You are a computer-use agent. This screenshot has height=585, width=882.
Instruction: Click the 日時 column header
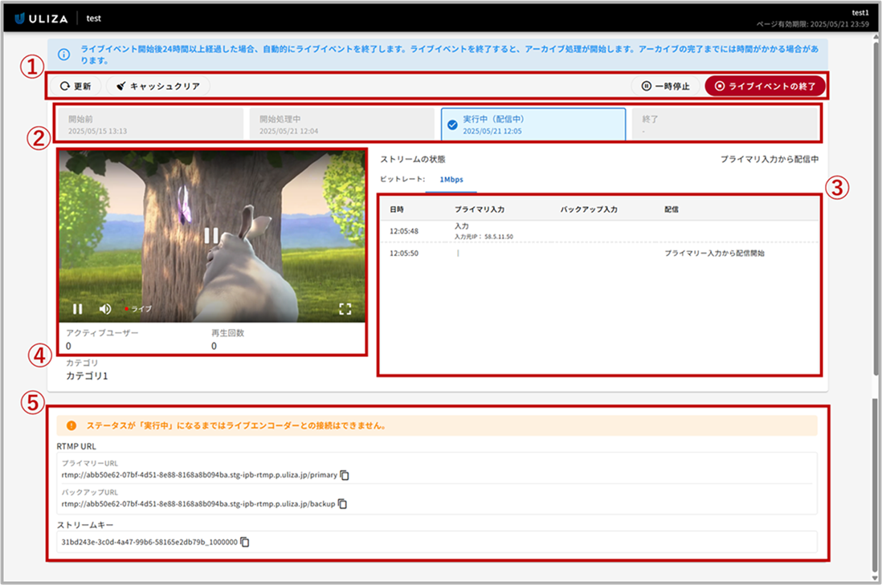[397, 209]
